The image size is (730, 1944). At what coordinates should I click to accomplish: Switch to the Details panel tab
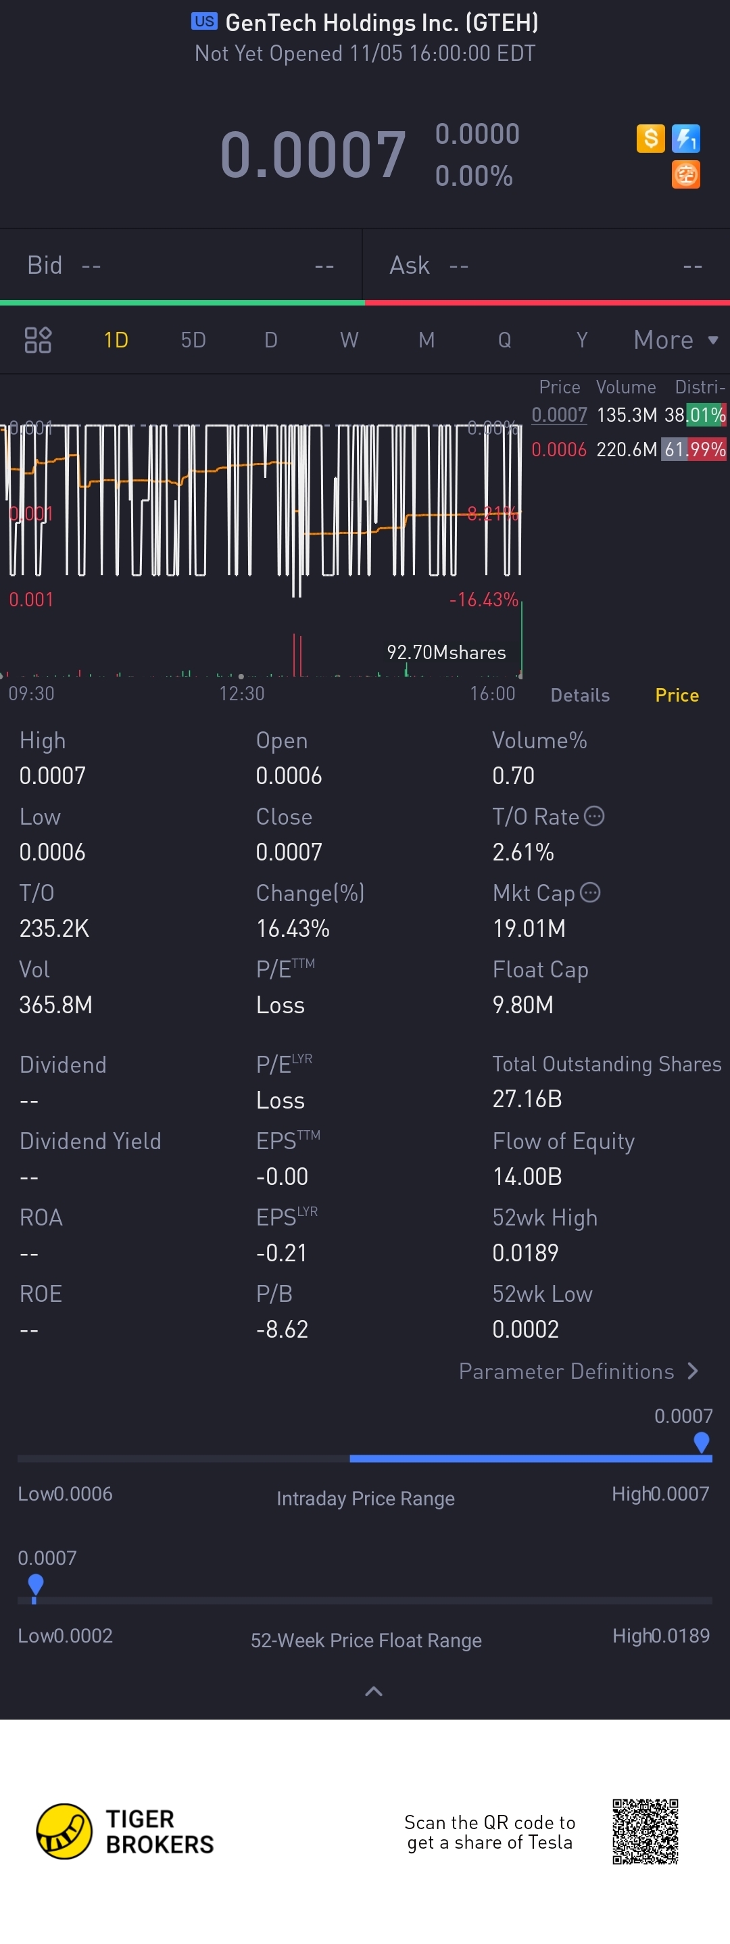point(580,695)
